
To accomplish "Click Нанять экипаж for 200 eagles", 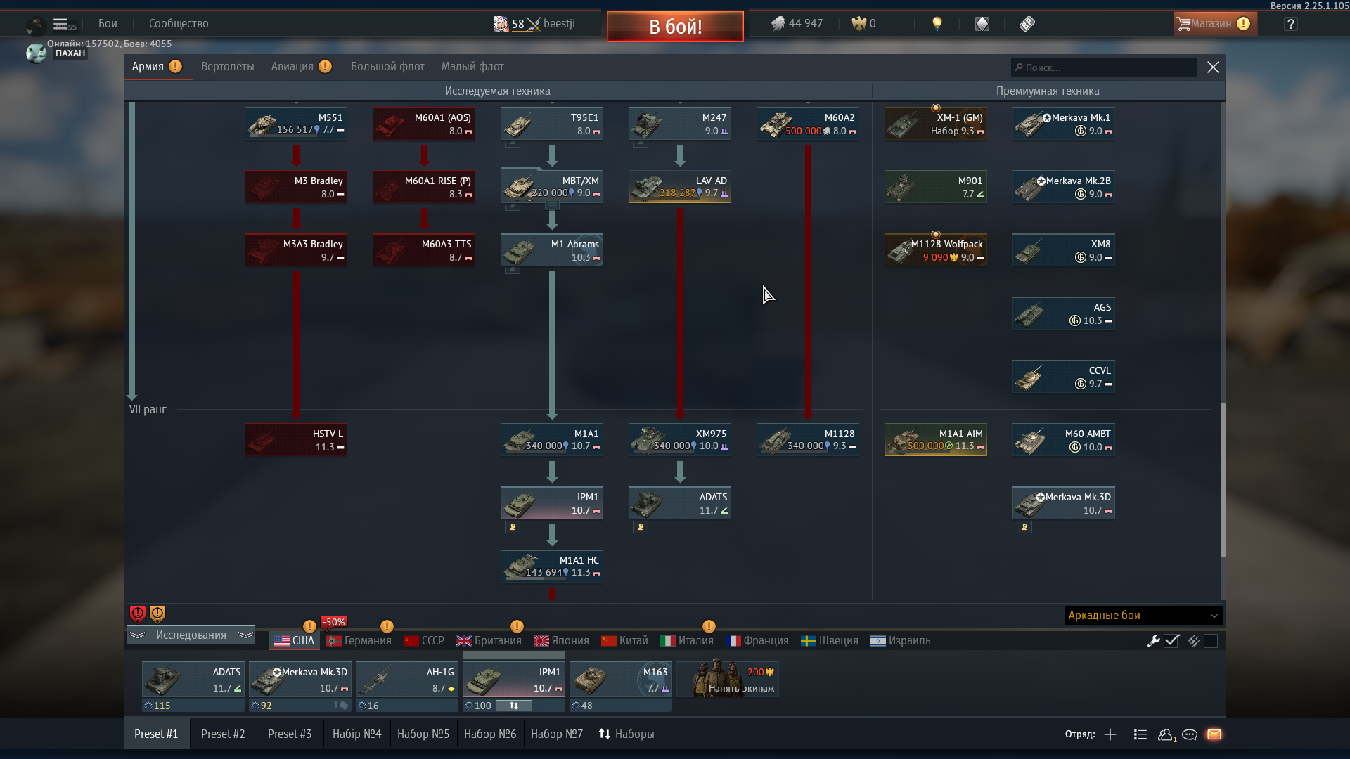I will pyautogui.click(x=728, y=680).
